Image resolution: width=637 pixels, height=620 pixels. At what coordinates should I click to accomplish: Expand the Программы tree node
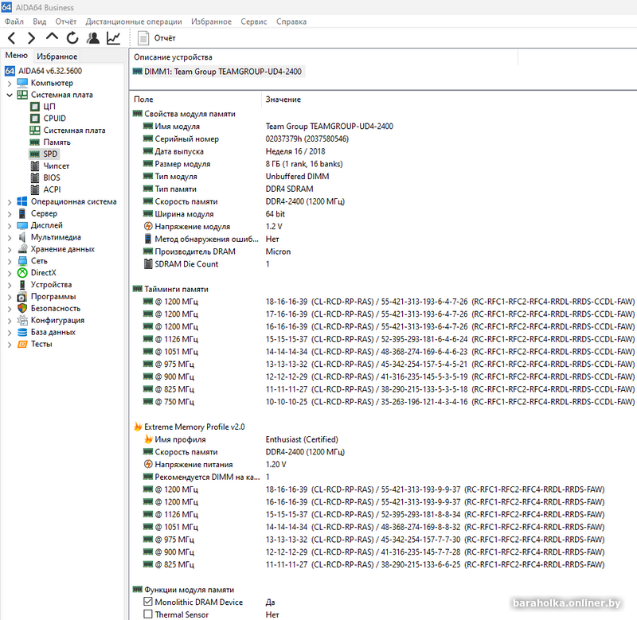tap(10, 297)
